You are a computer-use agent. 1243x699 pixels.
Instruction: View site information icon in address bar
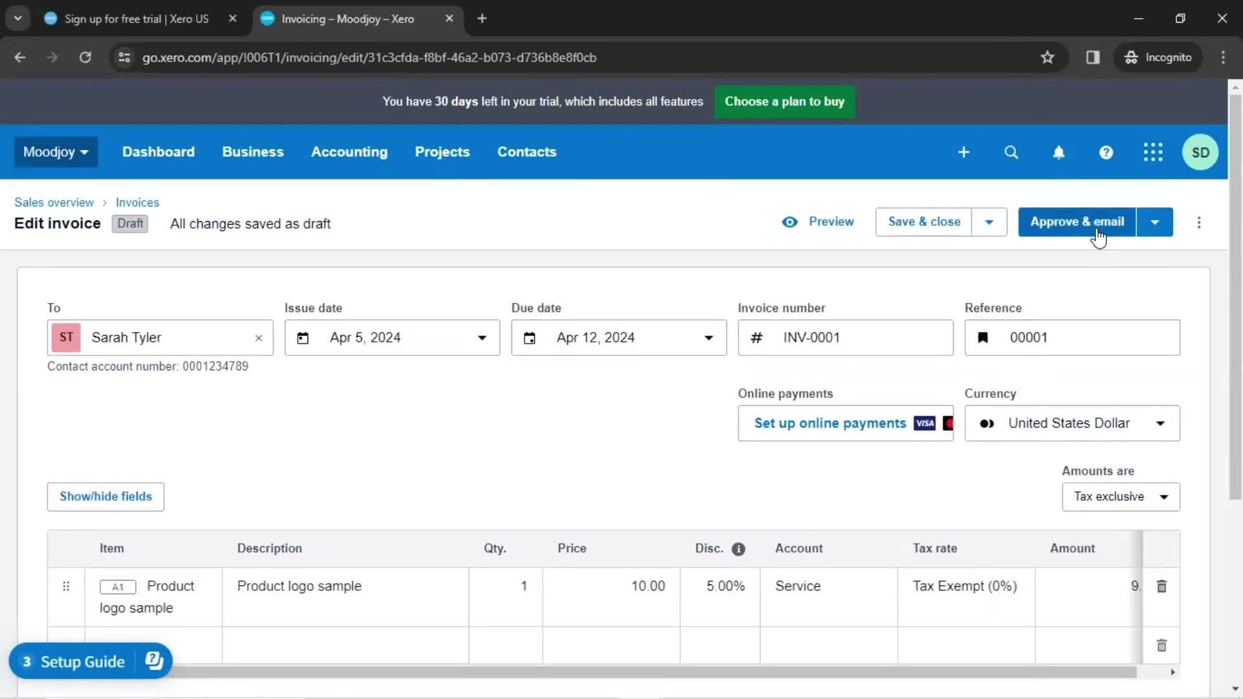[x=124, y=58]
